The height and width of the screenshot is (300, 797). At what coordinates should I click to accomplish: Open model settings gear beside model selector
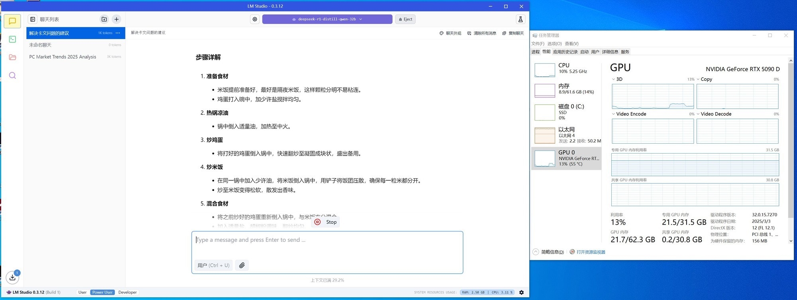coord(255,19)
